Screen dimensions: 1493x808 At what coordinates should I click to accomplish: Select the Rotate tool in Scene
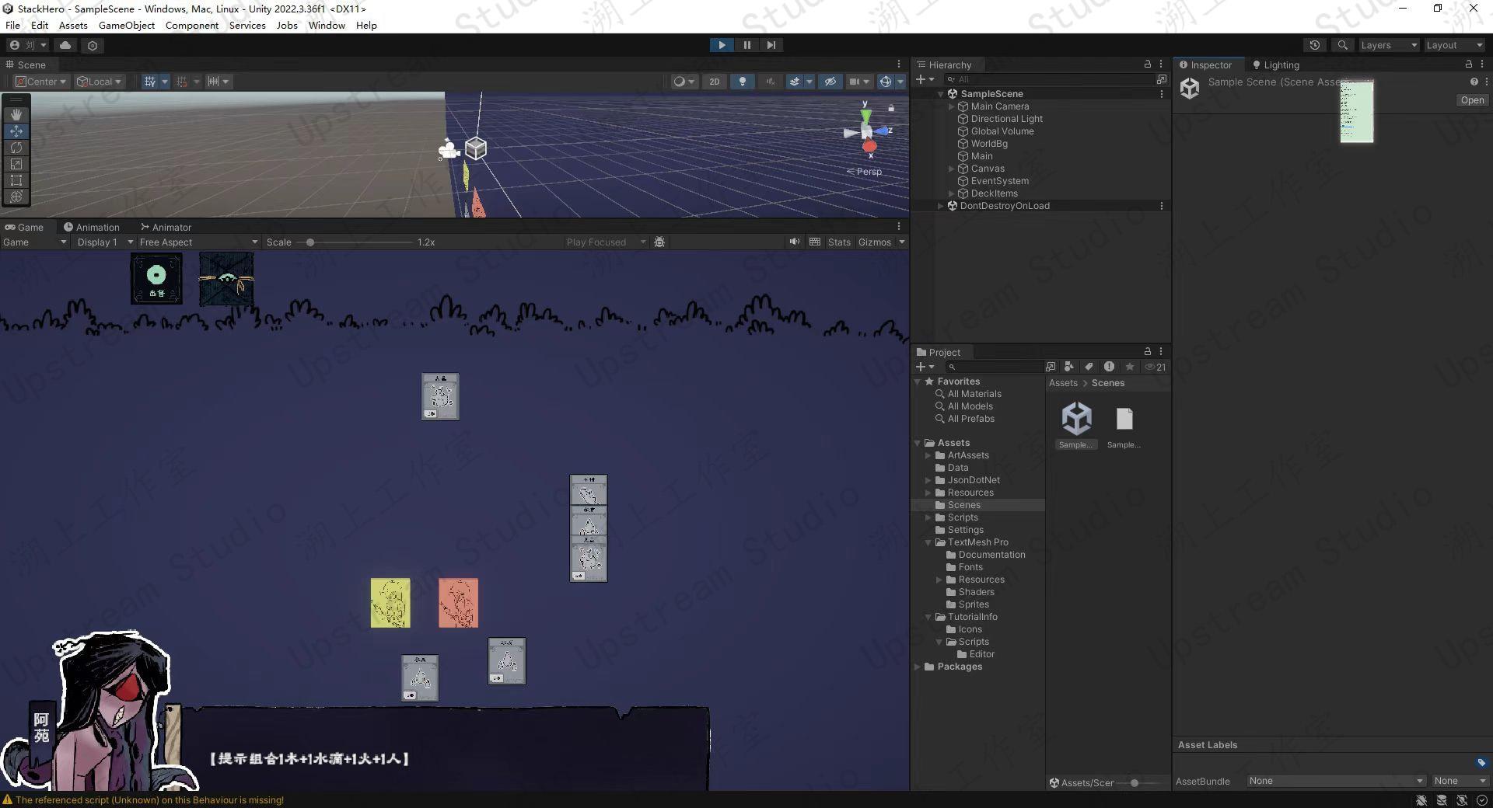16,148
